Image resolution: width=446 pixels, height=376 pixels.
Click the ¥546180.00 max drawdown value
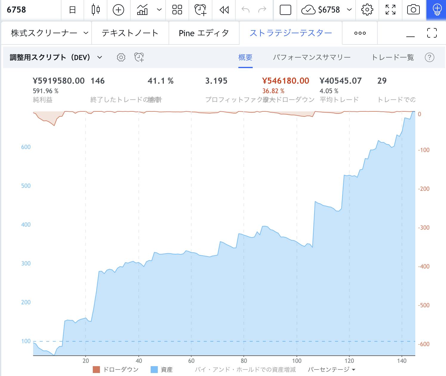click(x=286, y=81)
